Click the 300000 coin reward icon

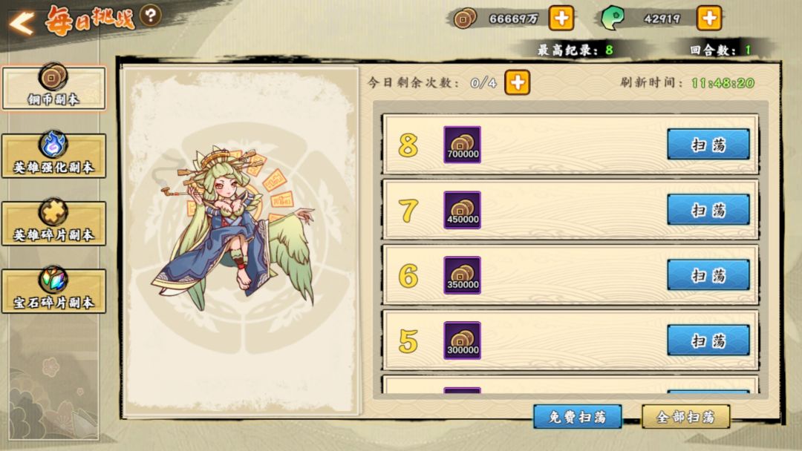point(462,340)
